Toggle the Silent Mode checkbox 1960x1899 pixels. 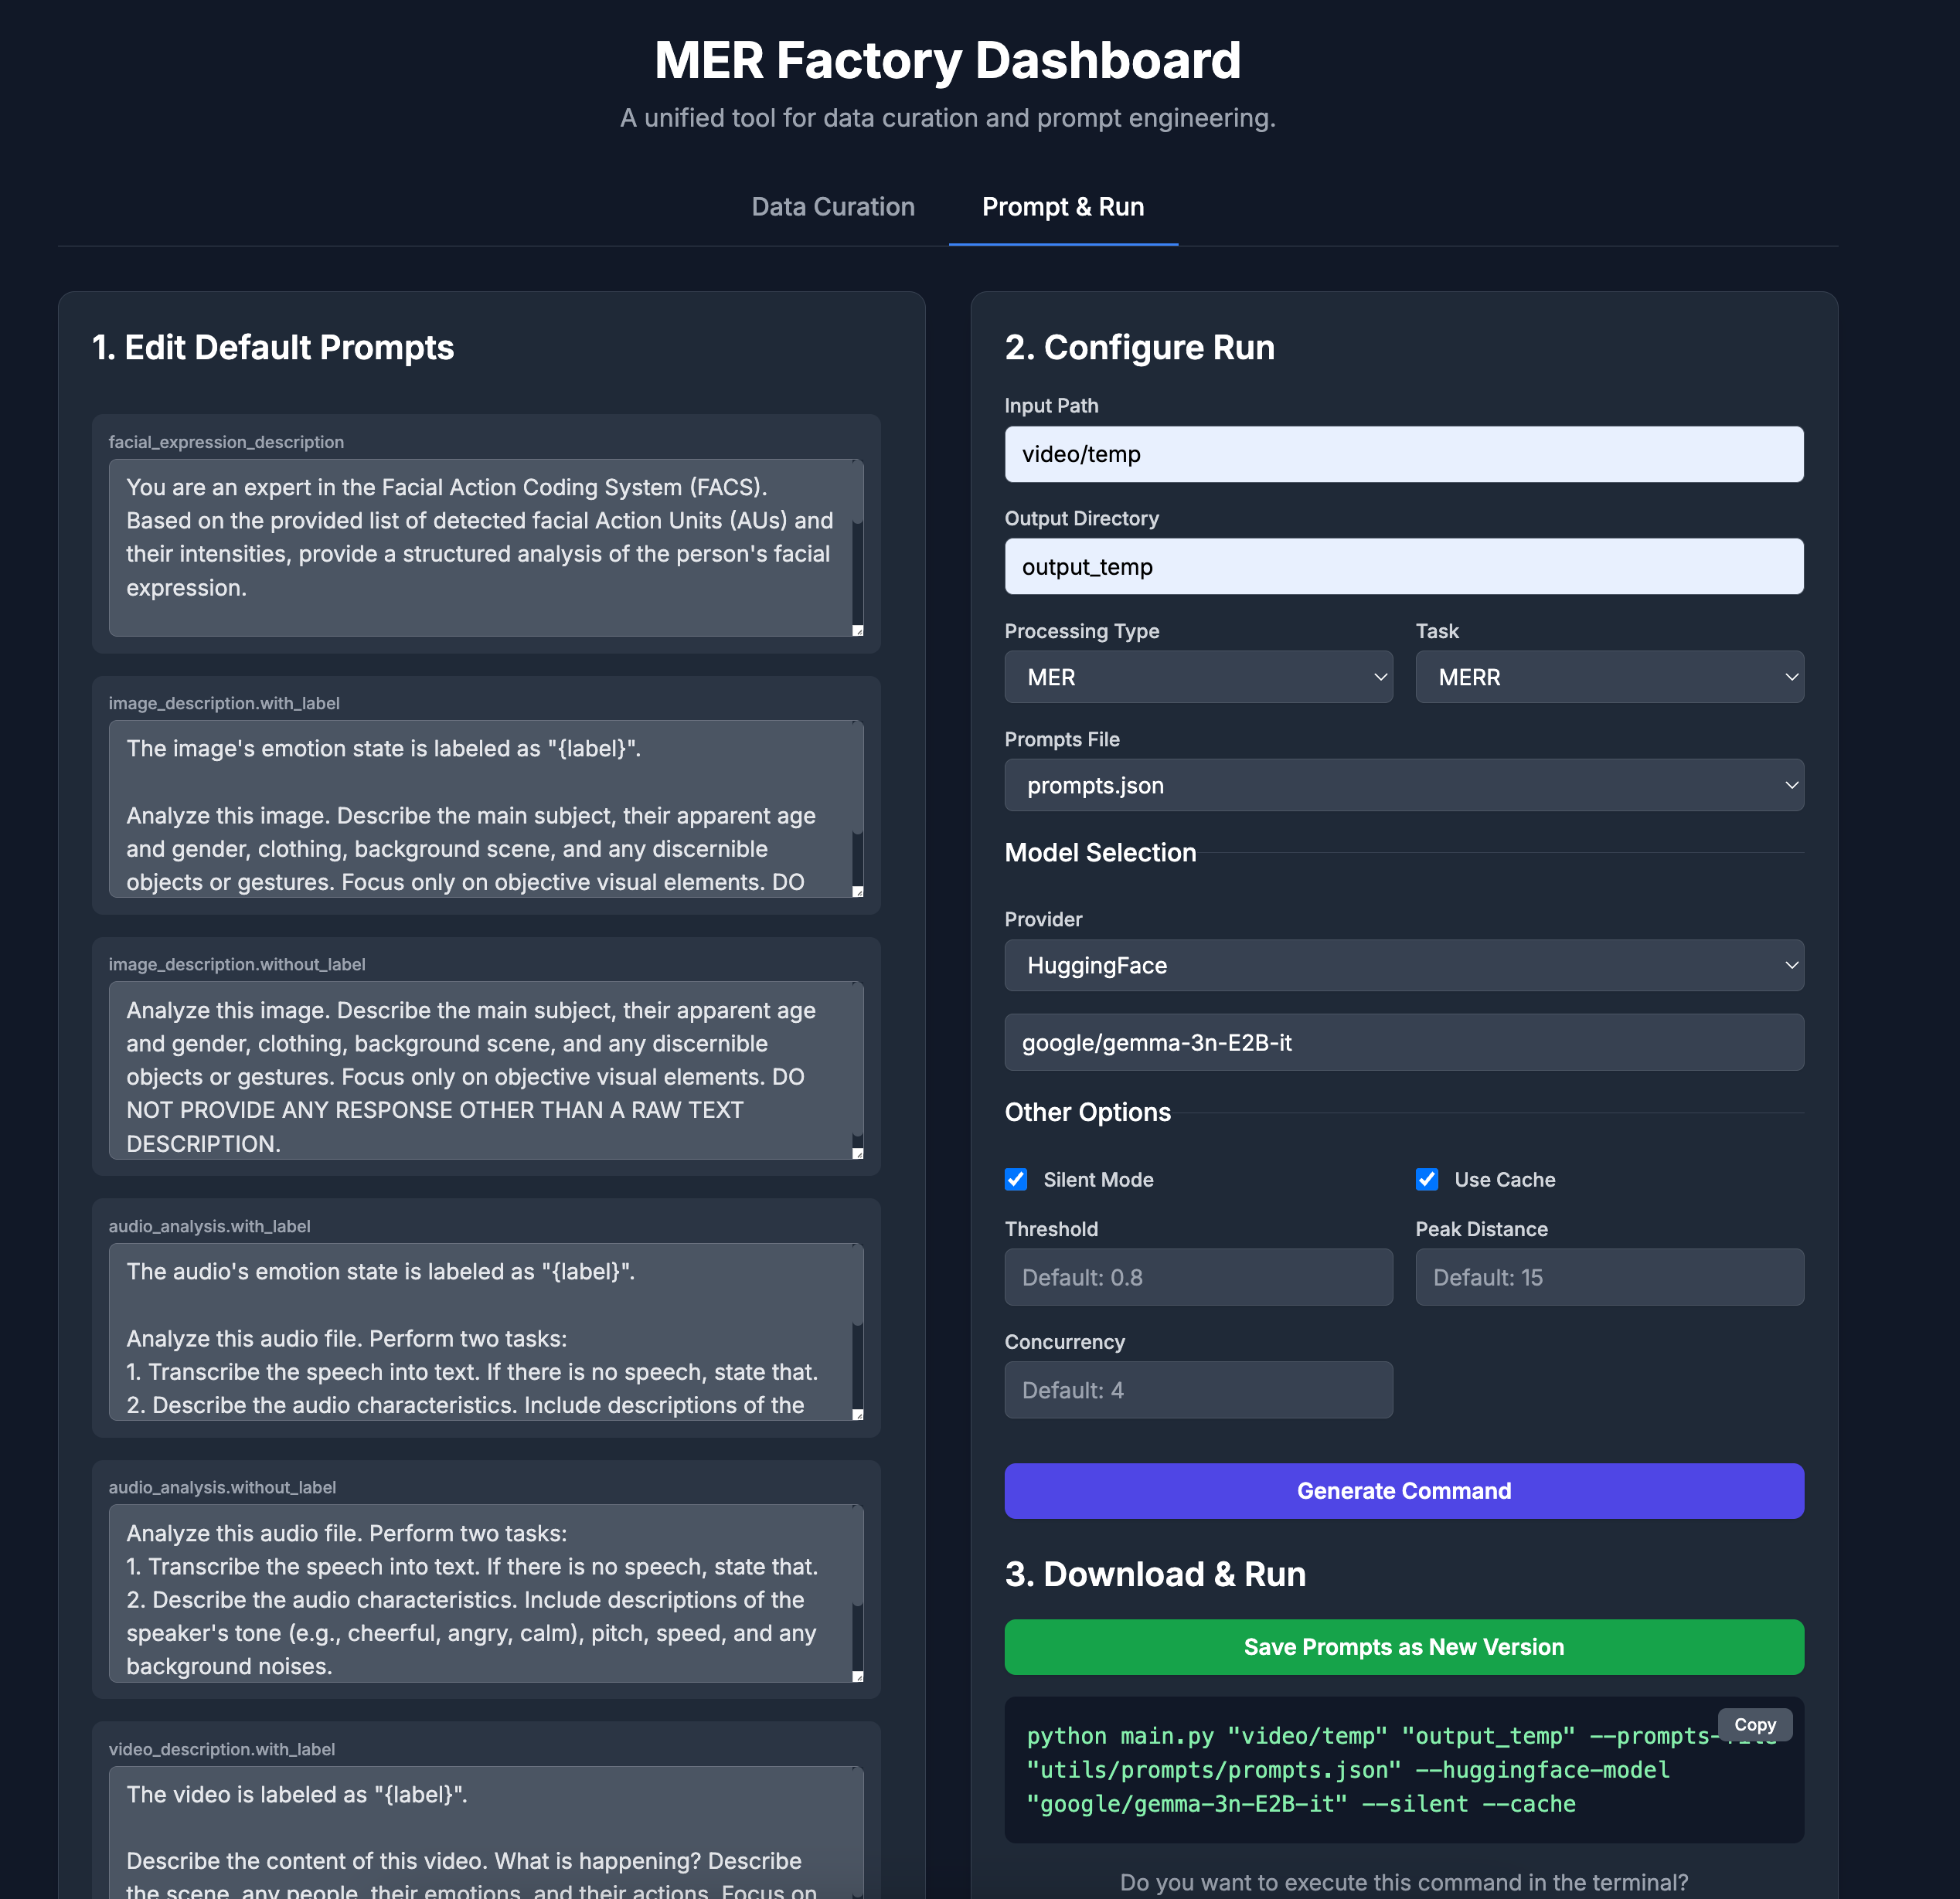[1016, 1180]
